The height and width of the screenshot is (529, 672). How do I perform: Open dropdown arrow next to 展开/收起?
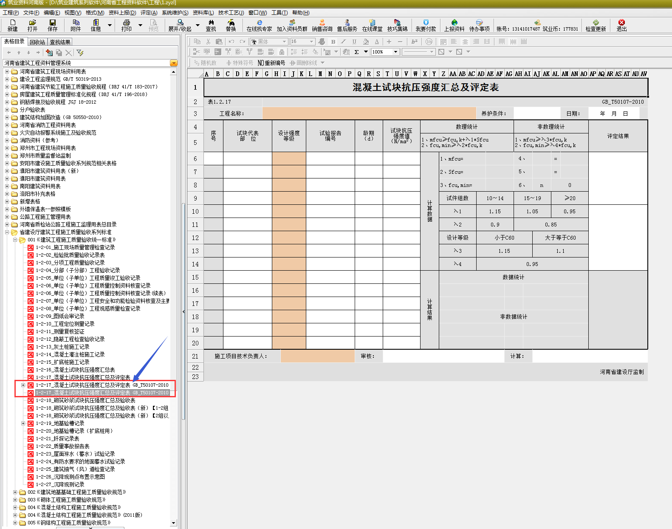click(x=198, y=25)
